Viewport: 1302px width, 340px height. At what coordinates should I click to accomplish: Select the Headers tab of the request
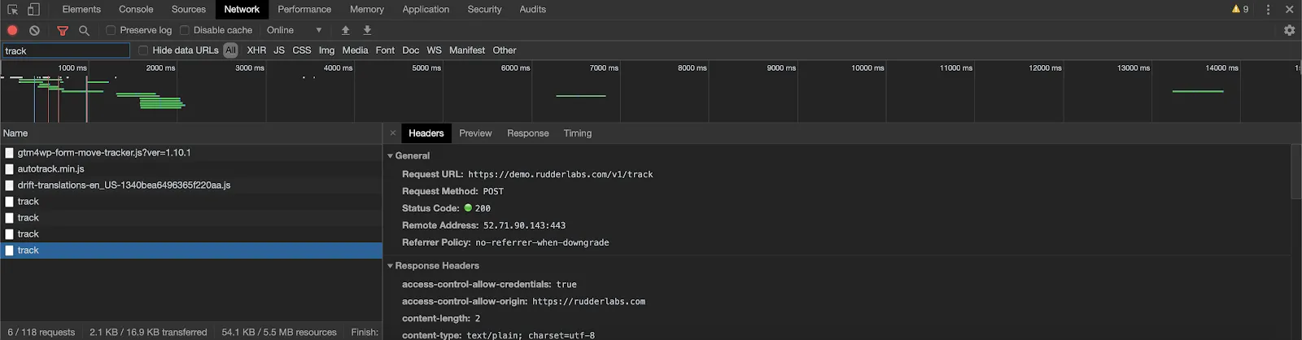point(426,133)
